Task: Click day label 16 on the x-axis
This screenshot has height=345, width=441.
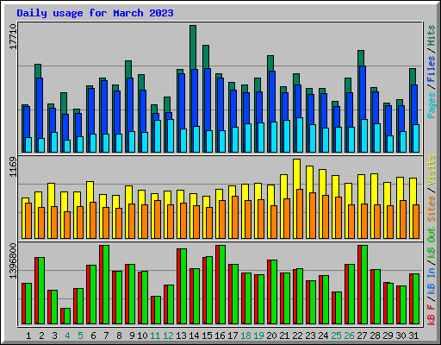Action: [220, 336]
